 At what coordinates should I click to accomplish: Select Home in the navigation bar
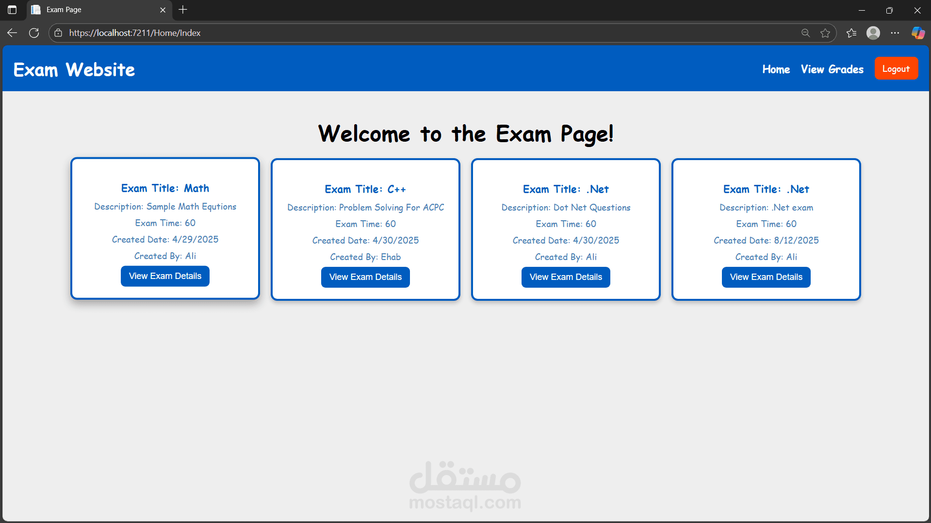coord(775,69)
